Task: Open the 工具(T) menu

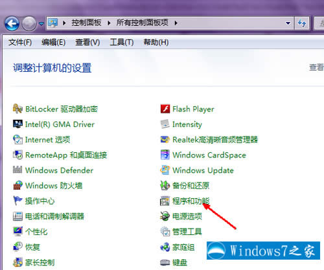Action: tap(122, 42)
